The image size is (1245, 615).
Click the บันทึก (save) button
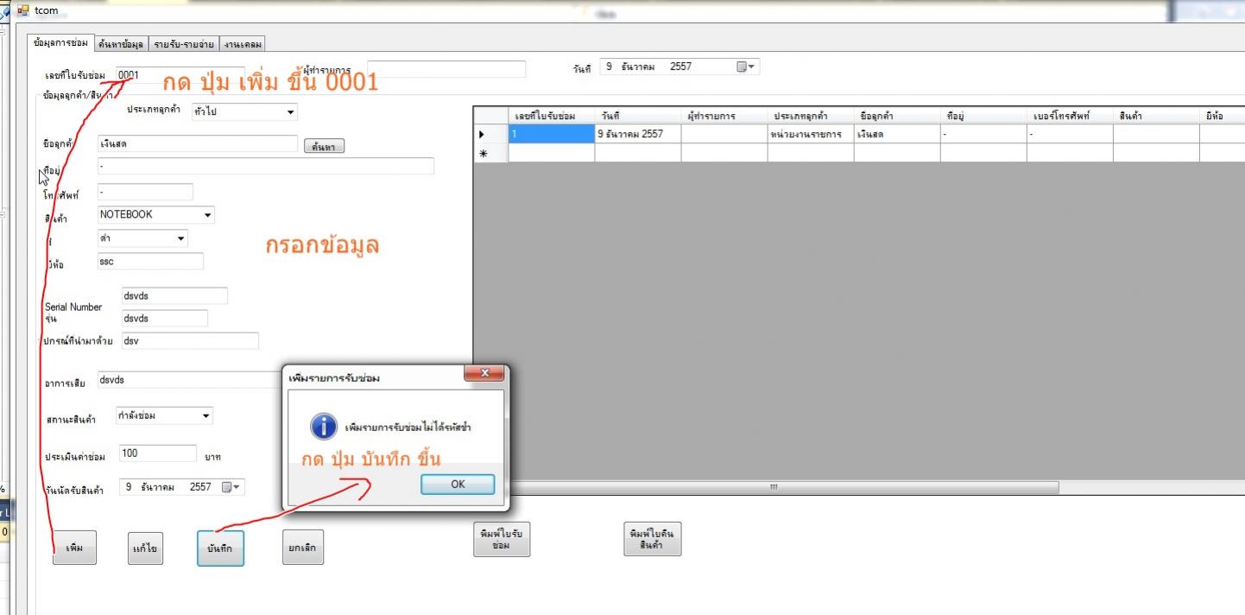(x=220, y=548)
